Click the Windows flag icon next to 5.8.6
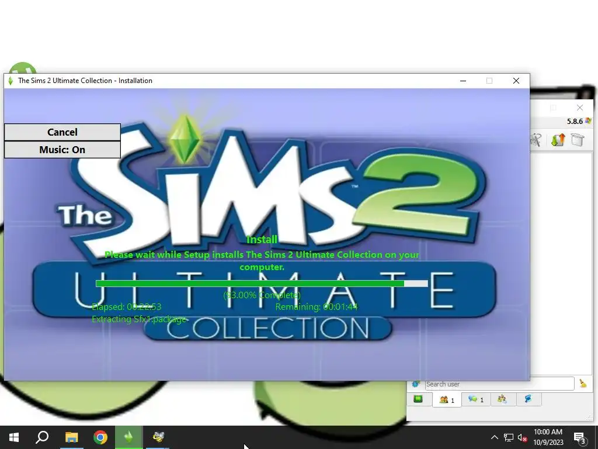 coord(588,121)
